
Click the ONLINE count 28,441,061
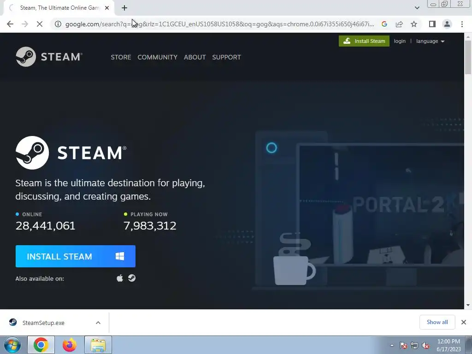[x=46, y=226]
